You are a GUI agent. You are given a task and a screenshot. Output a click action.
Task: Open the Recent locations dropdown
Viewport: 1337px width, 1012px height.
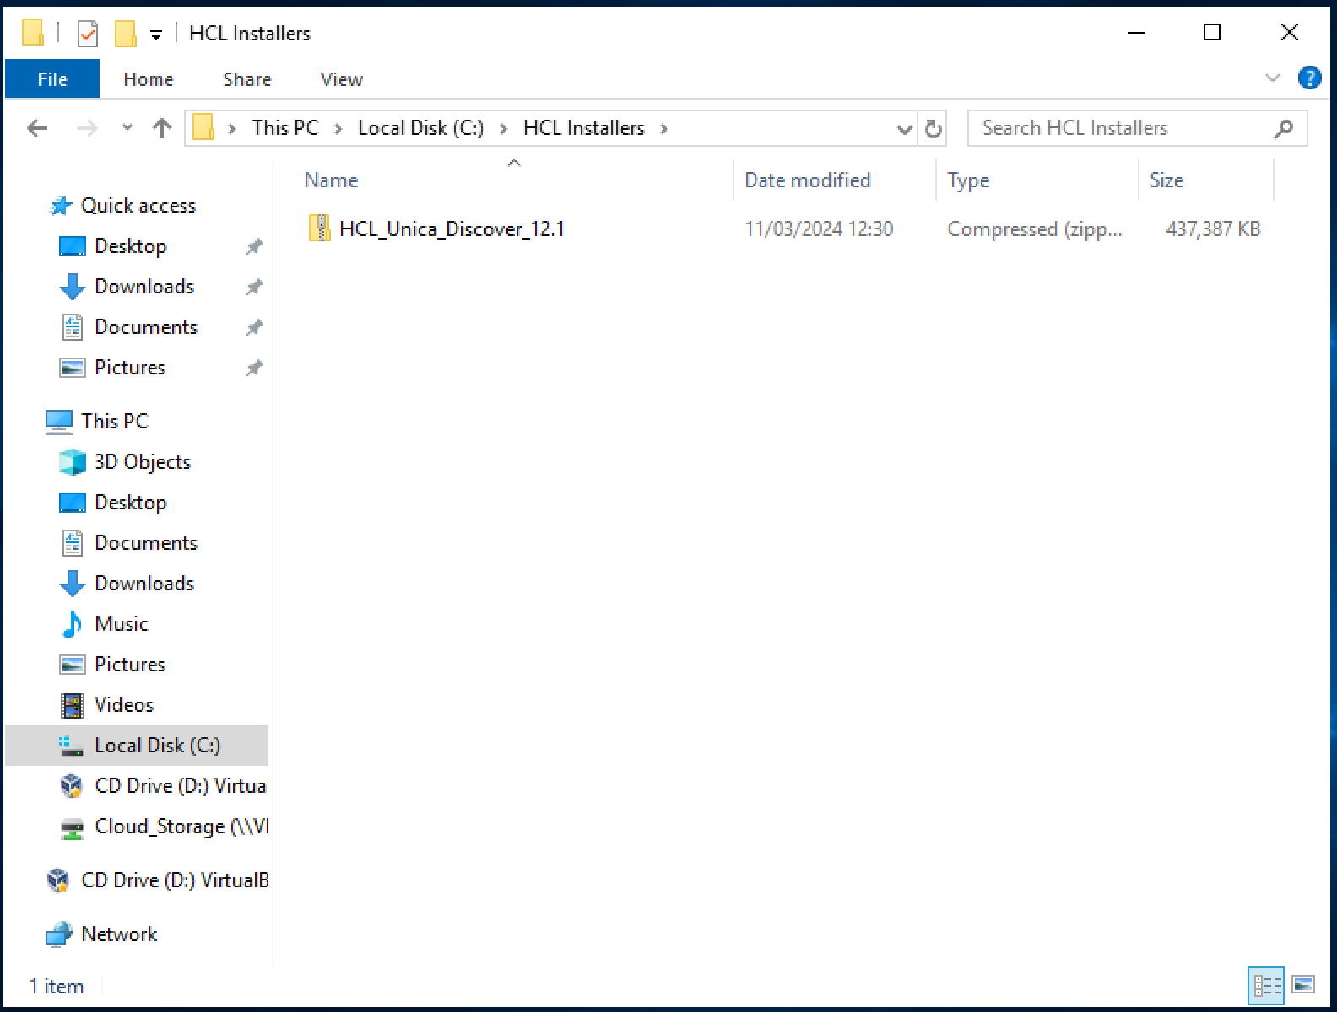(127, 128)
